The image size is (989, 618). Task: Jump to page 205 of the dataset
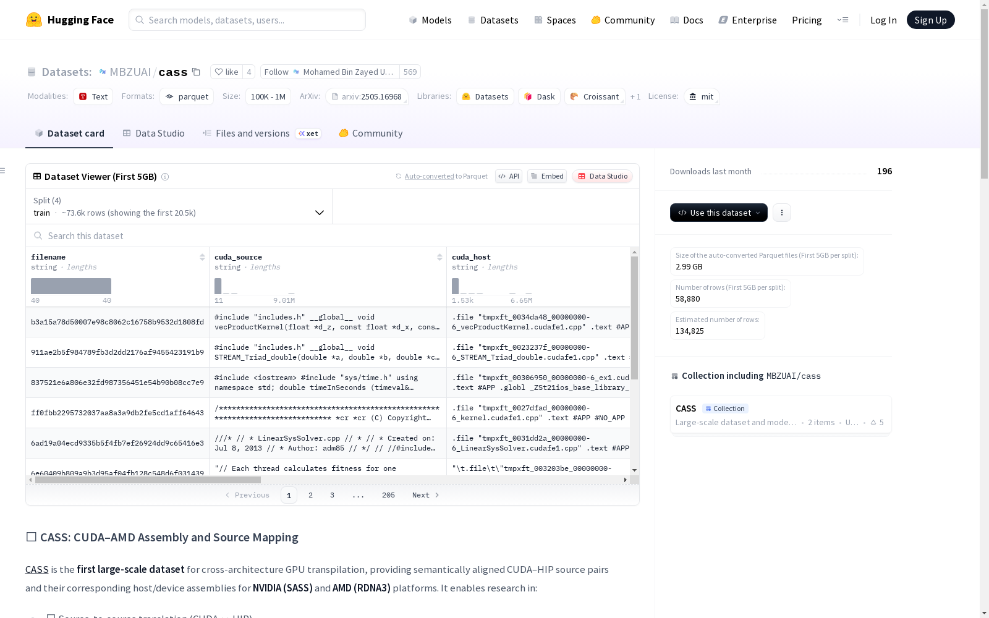tap(388, 495)
